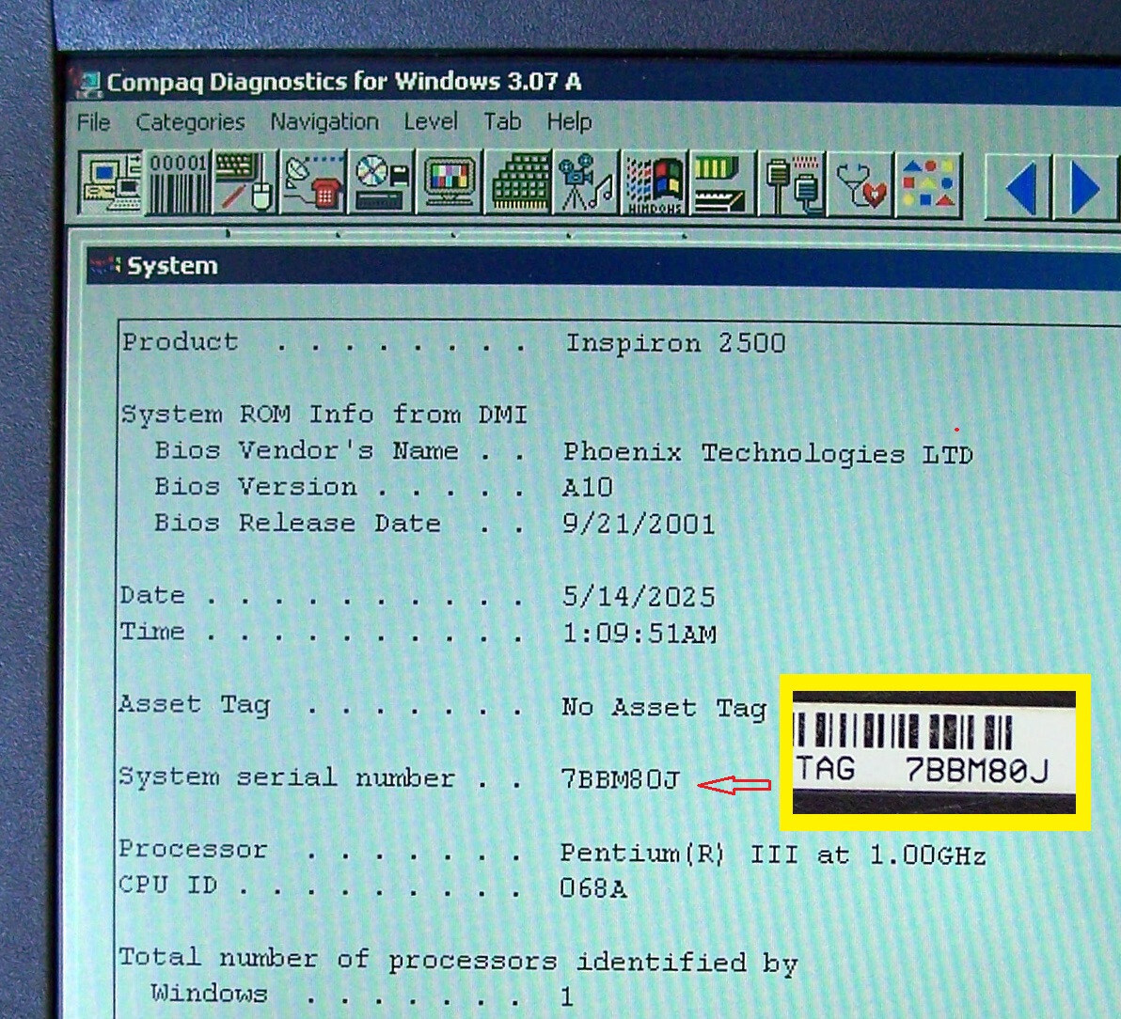
Task: Click the 'Processor' field label
Action: [192, 849]
